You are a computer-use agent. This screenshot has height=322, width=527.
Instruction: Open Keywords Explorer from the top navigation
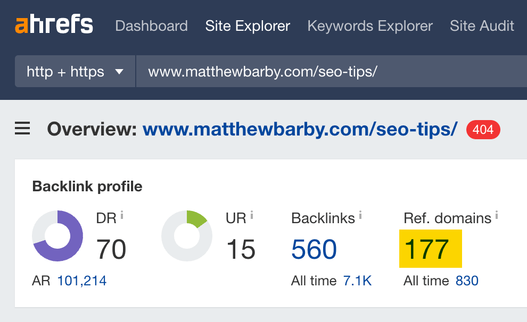[x=369, y=26]
